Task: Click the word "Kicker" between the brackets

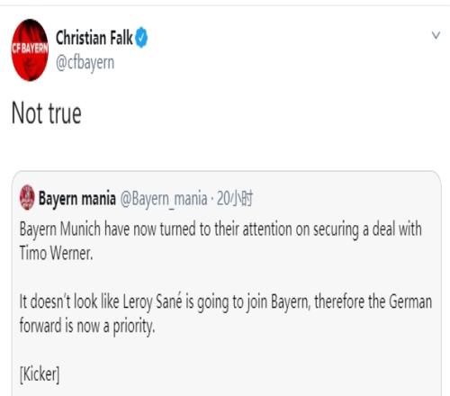Action: pos(40,373)
